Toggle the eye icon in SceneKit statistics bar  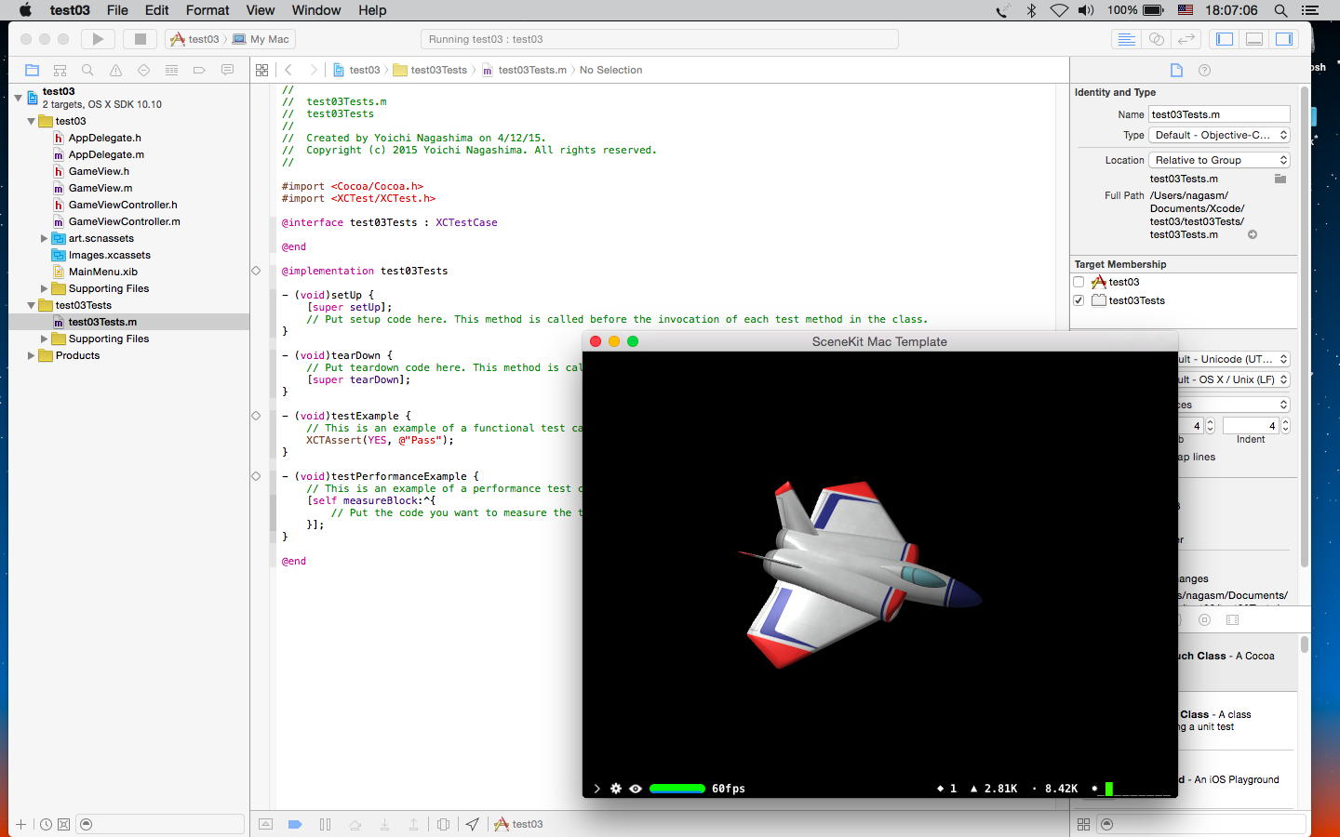click(636, 789)
